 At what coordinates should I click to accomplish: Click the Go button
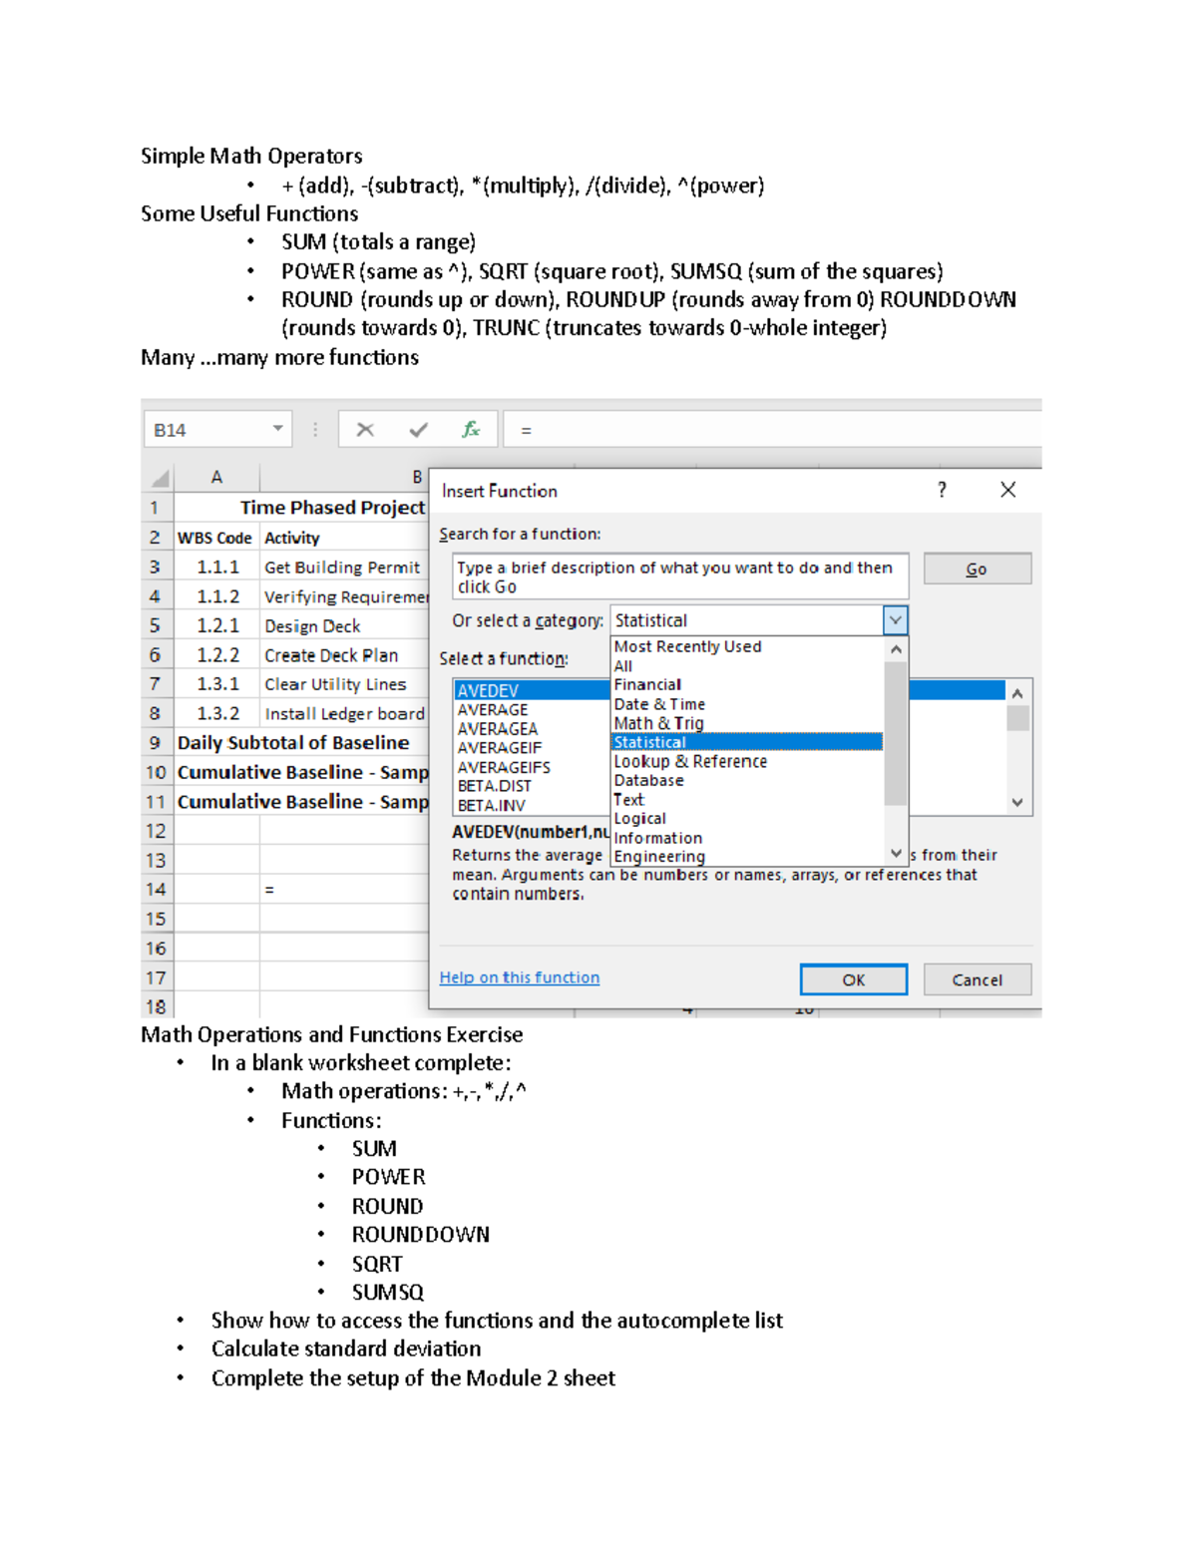(977, 569)
